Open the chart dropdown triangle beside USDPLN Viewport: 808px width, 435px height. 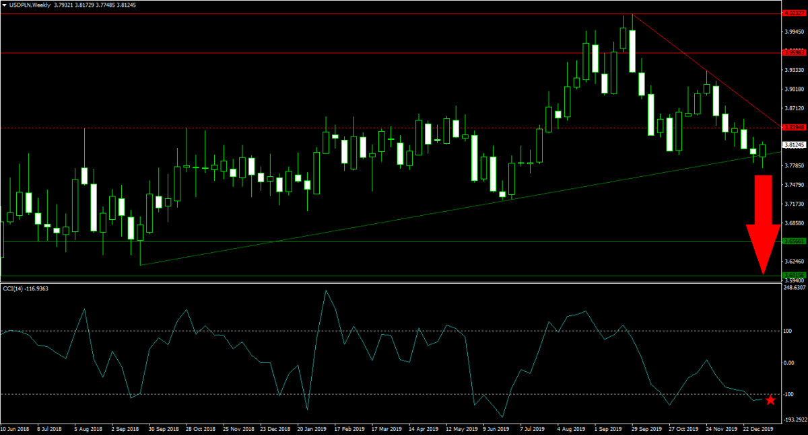click(x=5, y=5)
